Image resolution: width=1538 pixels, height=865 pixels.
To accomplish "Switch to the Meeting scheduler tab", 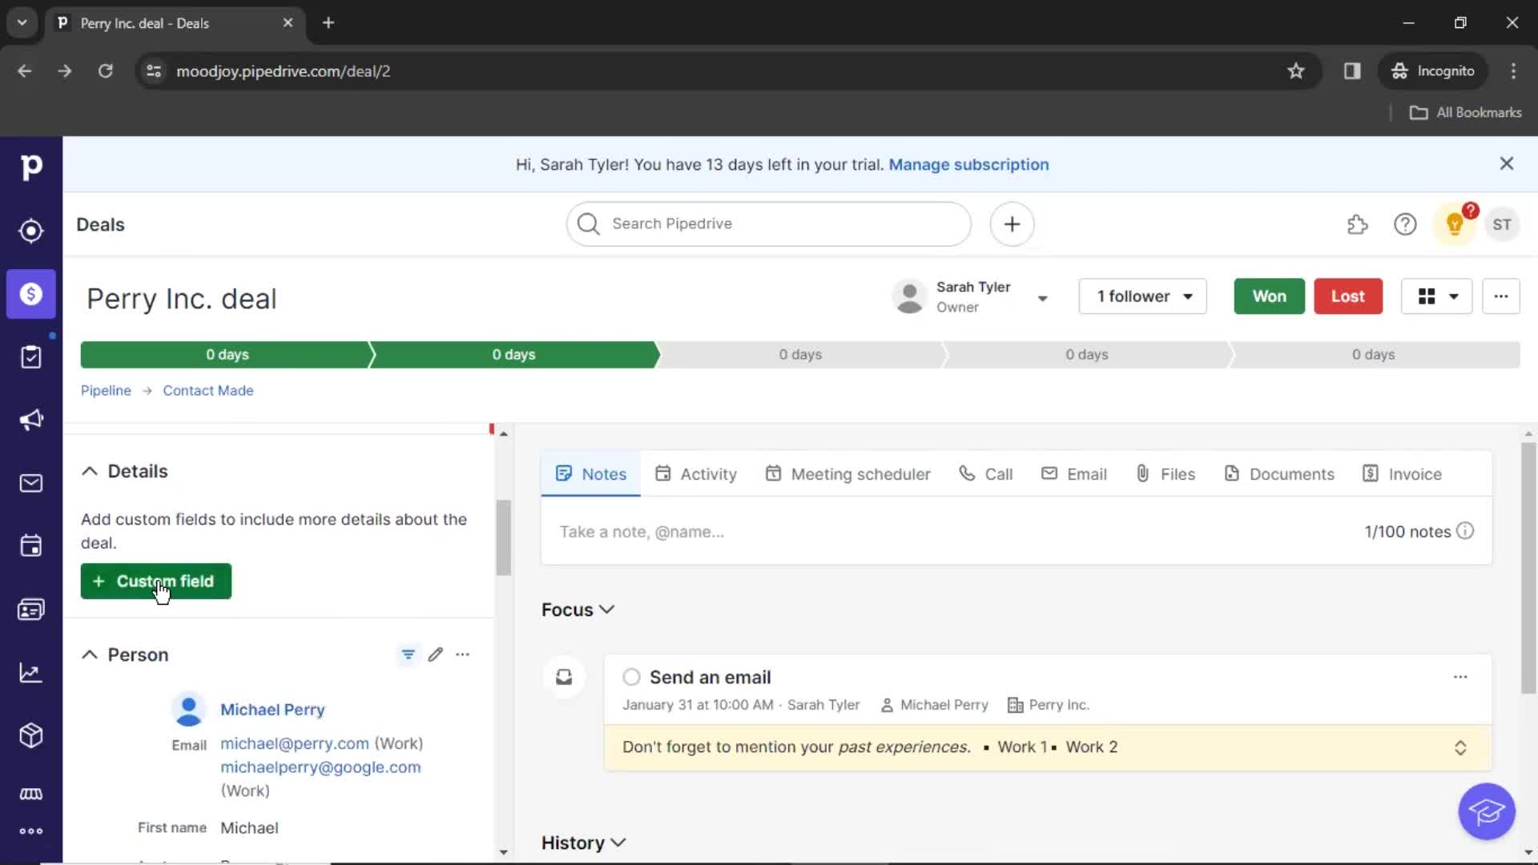I will point(848,474).
